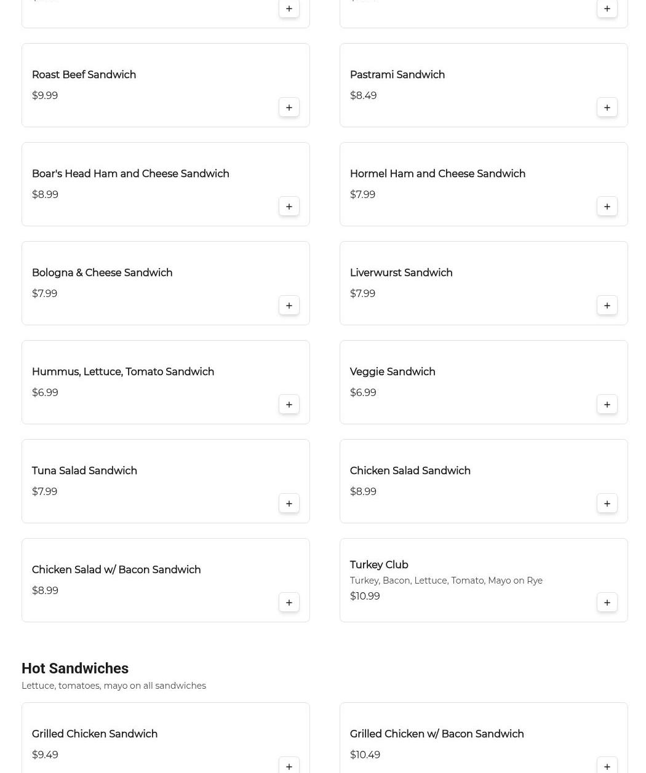Add Chicken Salad w/ Bacon Sandwich
Viewport: 646px width, 773px height.
pyautogui.click(x=289, y=603)
